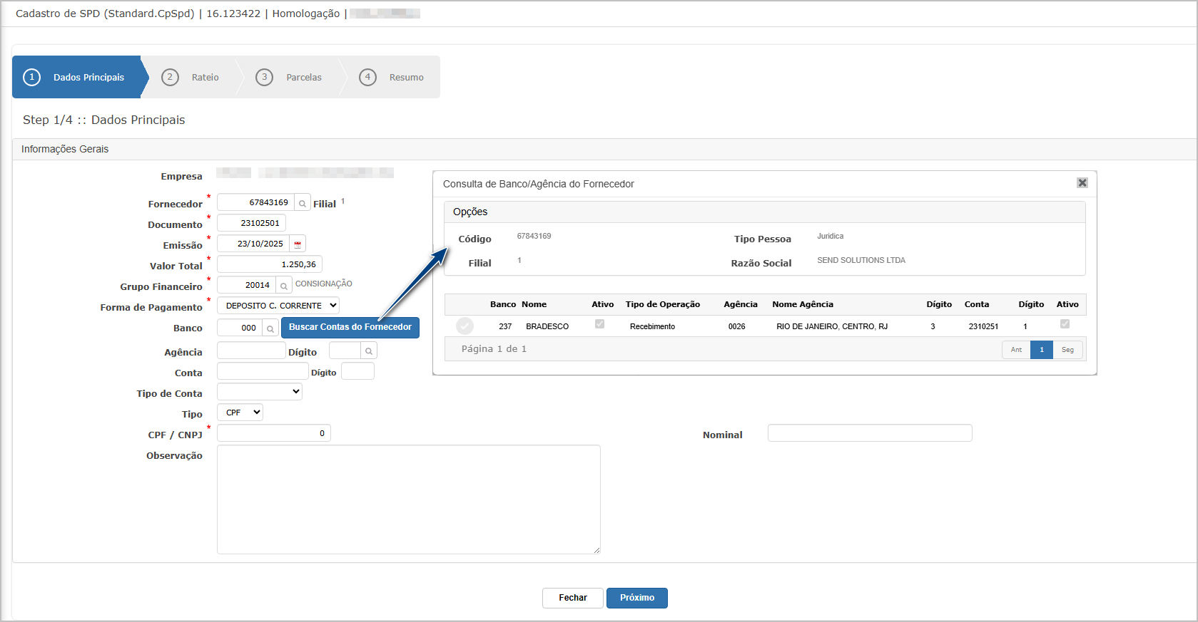Screen dimensions: 1198x622
Task: Click the Seg next page button
Action: tap(1067, 350)
